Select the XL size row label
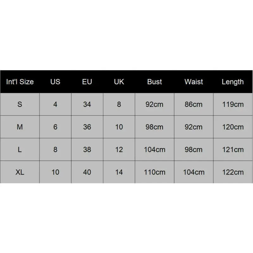Viewport: 253px width, 253px height. point(20,172)
